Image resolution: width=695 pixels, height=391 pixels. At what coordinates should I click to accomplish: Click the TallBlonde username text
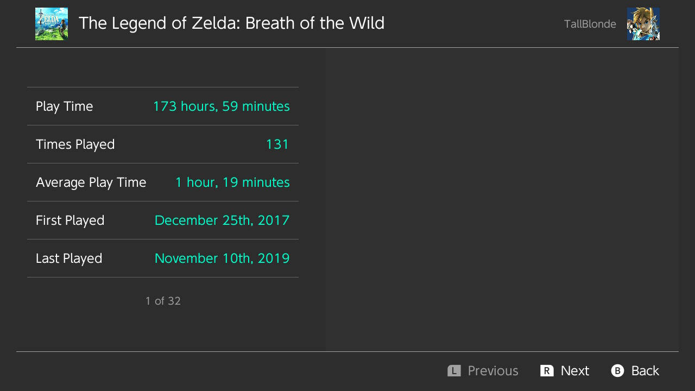point(590,24)
